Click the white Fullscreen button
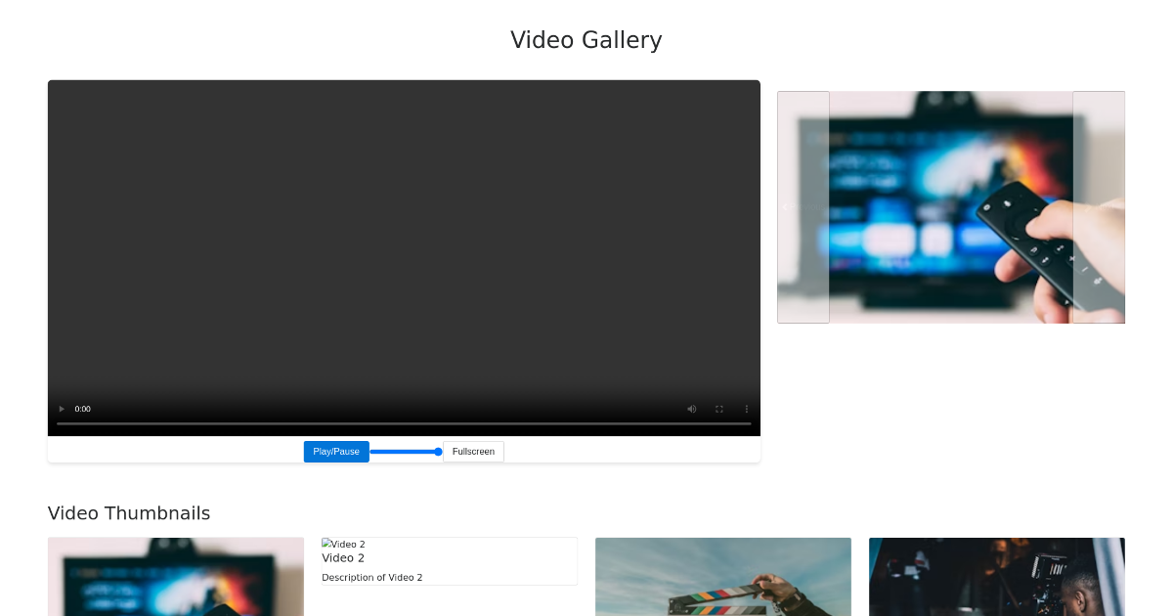1173x616 pixels. (473, 452)
